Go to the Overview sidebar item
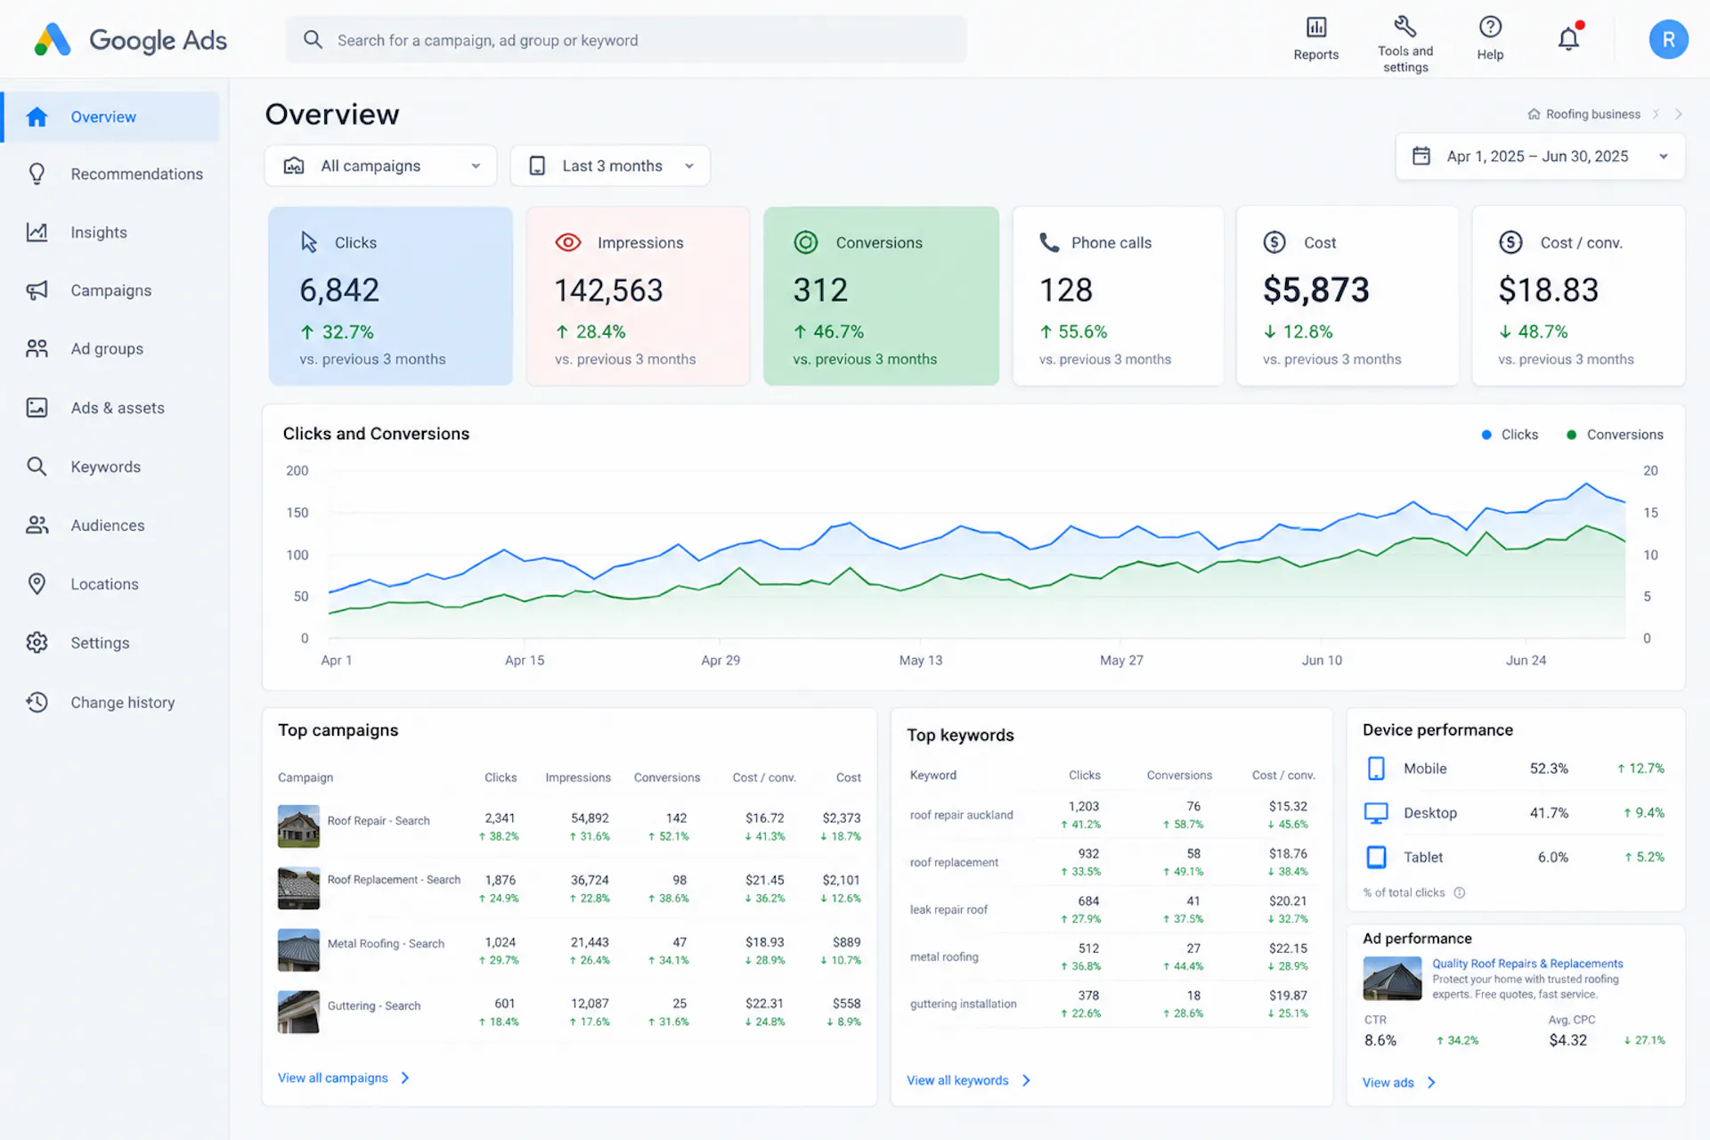Image resolution: width=1710 pixels, height=1140 pixels. pos(110,117)
